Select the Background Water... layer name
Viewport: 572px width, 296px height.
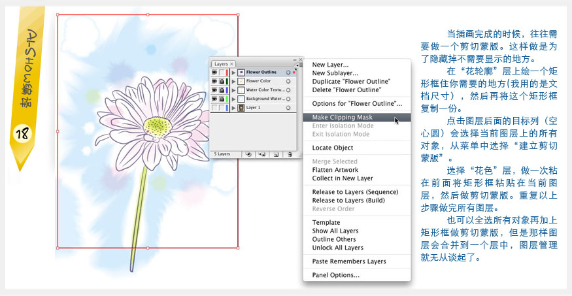pyautogui.click(x=265, y=99)
